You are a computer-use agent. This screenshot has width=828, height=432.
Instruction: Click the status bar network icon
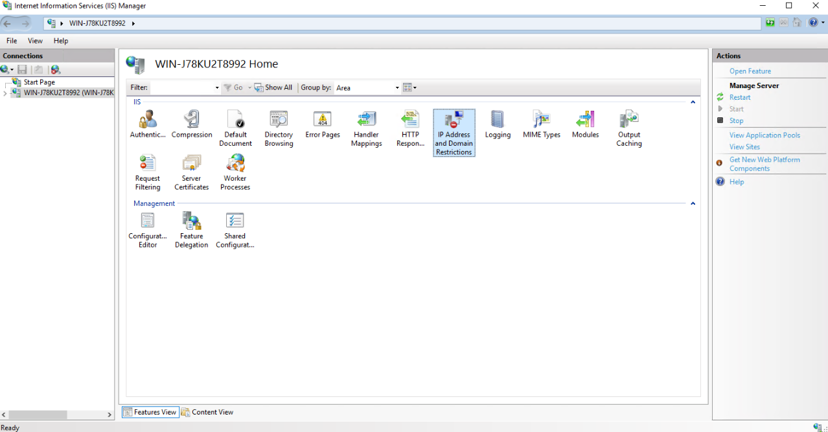(818, 427)
